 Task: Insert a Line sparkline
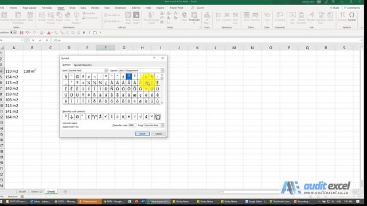tap(218, 17)
